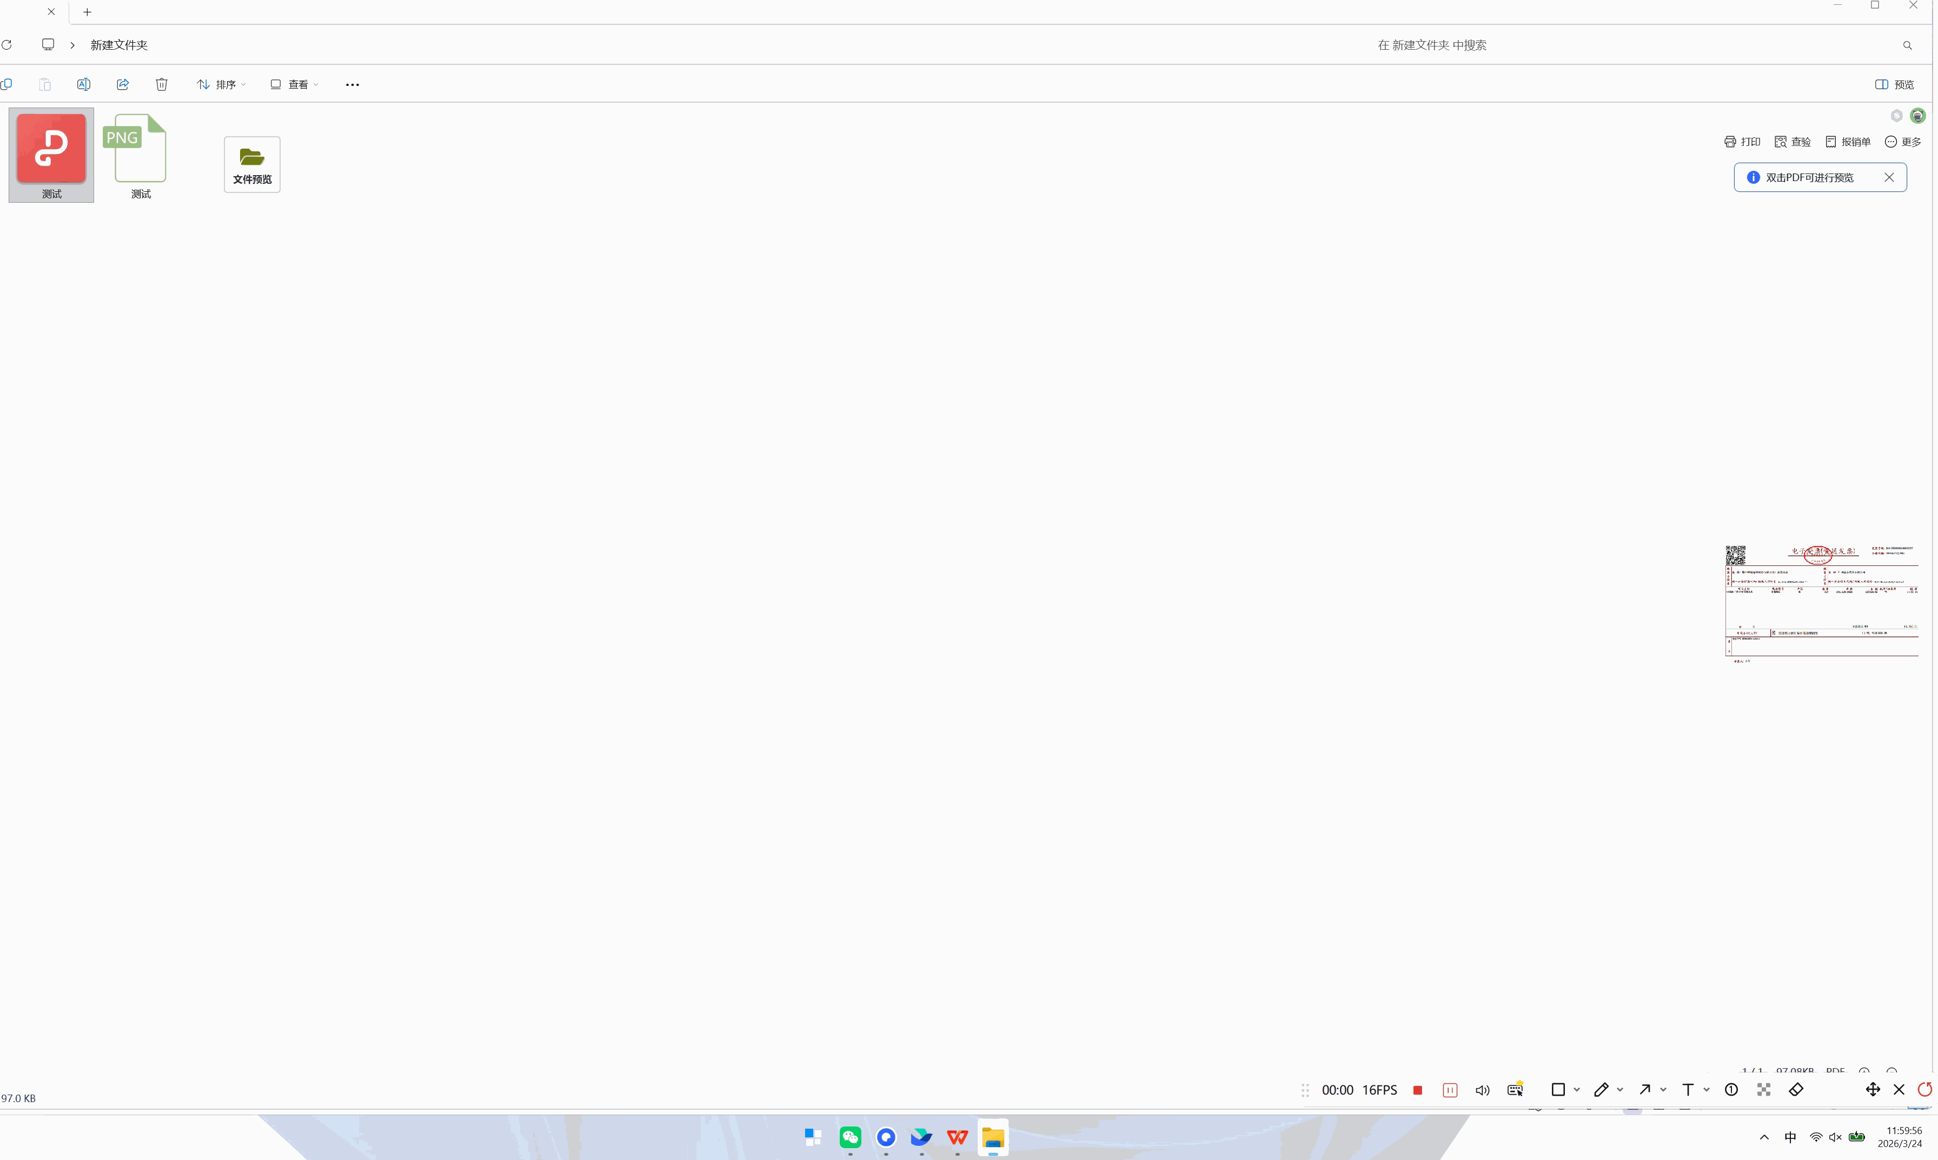Click the delete trash icon
Image resolution: width=1938 pixels, height=1160 pixels.
(x=161, y=84)
